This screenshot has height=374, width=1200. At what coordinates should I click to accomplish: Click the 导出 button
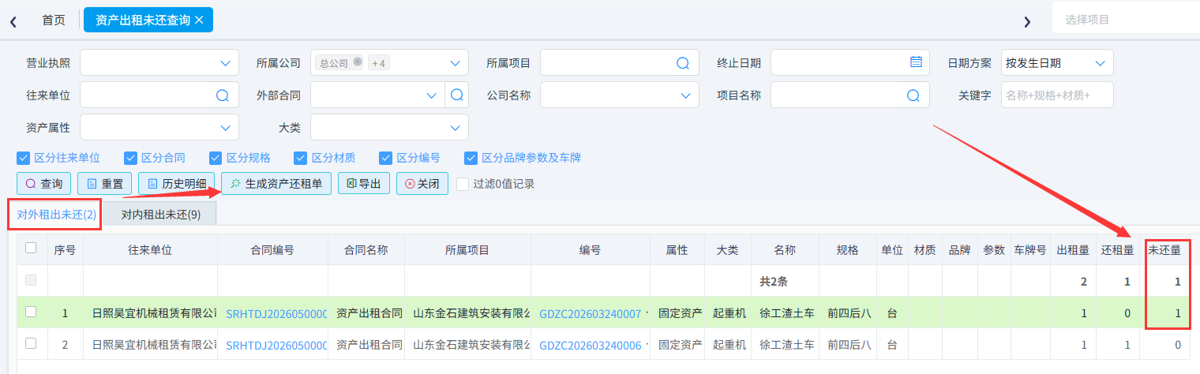[364, 184]
